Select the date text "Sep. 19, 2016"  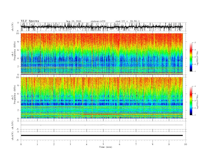click(x=74, y=21)
